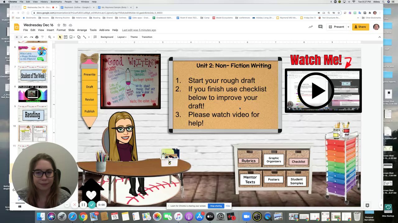
Task: Open the Layout dropdown
Action: click(122, 37)
